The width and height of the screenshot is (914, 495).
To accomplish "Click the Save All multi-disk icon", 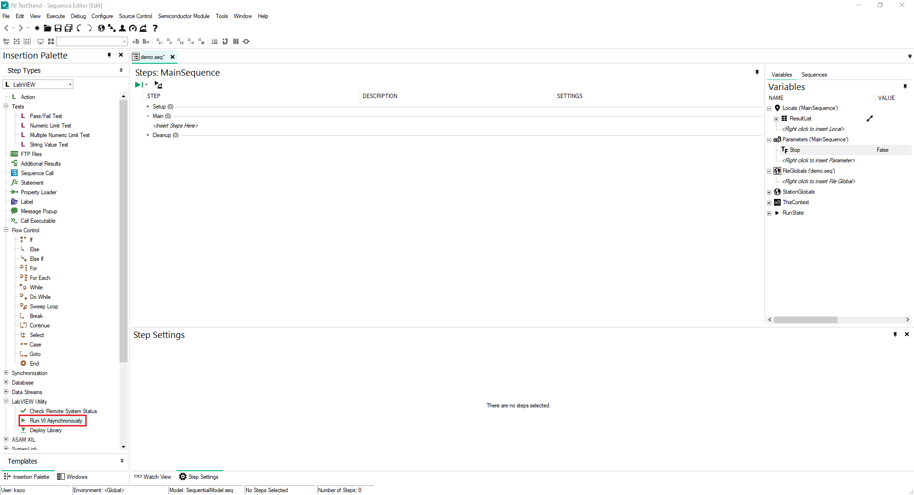I will 69,29.
